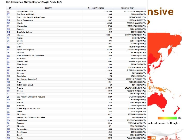Screen dimensions: 186x140
Task: Open the SL link in the Sierra Leone row
Action: (8, 64)
